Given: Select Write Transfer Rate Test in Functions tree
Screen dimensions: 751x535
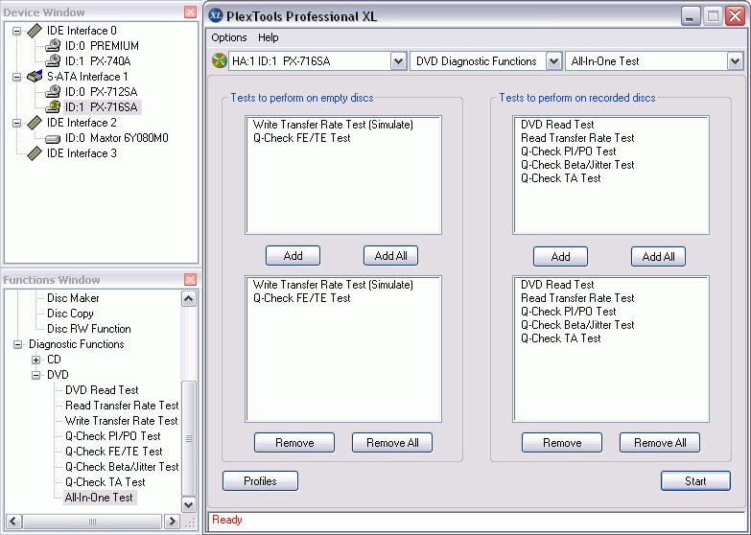Looking at the screenshot, I should (121, 421).
